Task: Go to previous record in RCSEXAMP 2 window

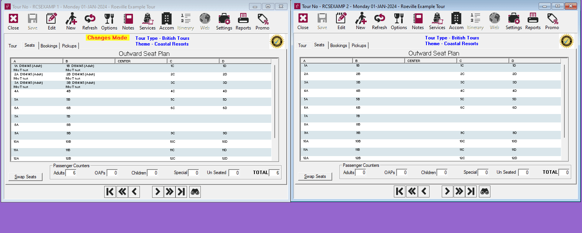Action: click(x=424, y=192)
